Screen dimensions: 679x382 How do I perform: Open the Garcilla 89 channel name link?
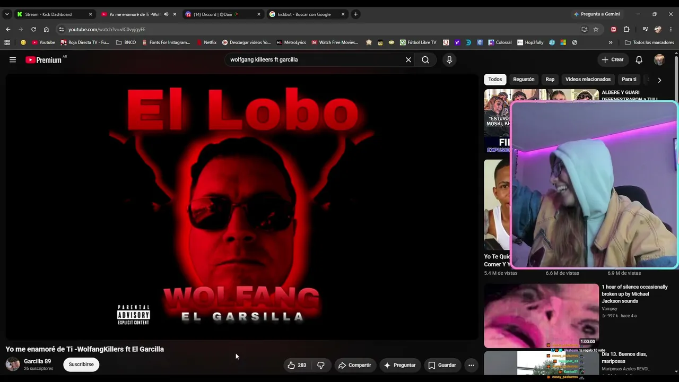coord(37,361)
